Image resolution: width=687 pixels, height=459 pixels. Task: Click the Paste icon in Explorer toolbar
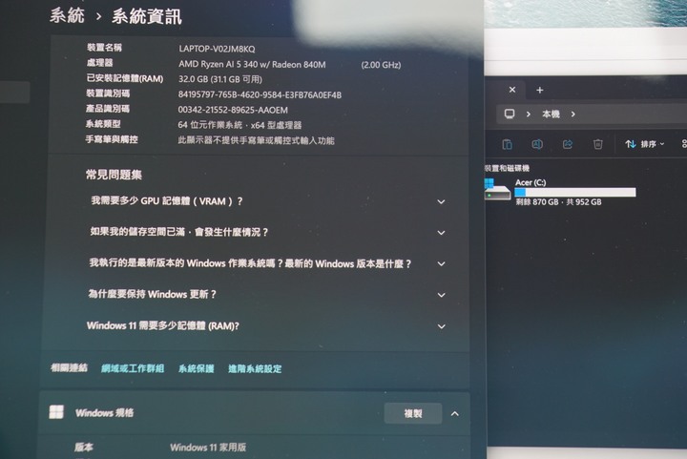point(507,144)
